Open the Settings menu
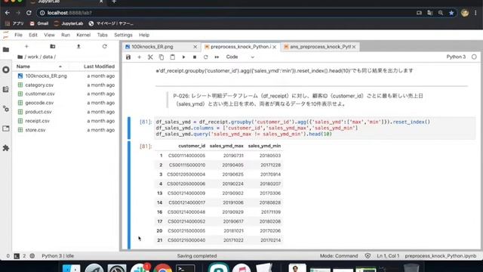Screen dimensions: 483x272 123,35
